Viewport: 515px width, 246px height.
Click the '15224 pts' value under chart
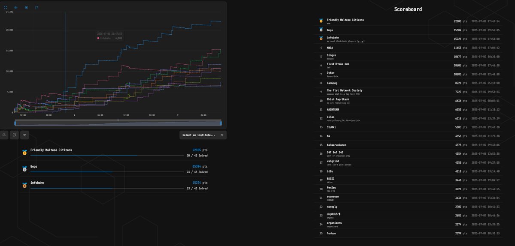point(200,183)
